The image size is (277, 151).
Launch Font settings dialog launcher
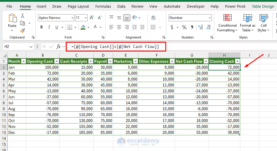coord(103,37)
